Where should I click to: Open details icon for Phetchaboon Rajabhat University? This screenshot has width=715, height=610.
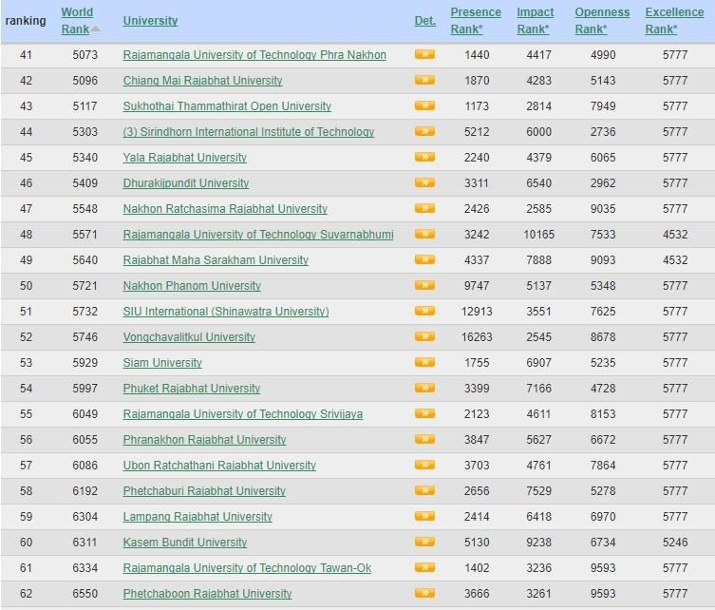pyautogui.click(x=424, y=594)
